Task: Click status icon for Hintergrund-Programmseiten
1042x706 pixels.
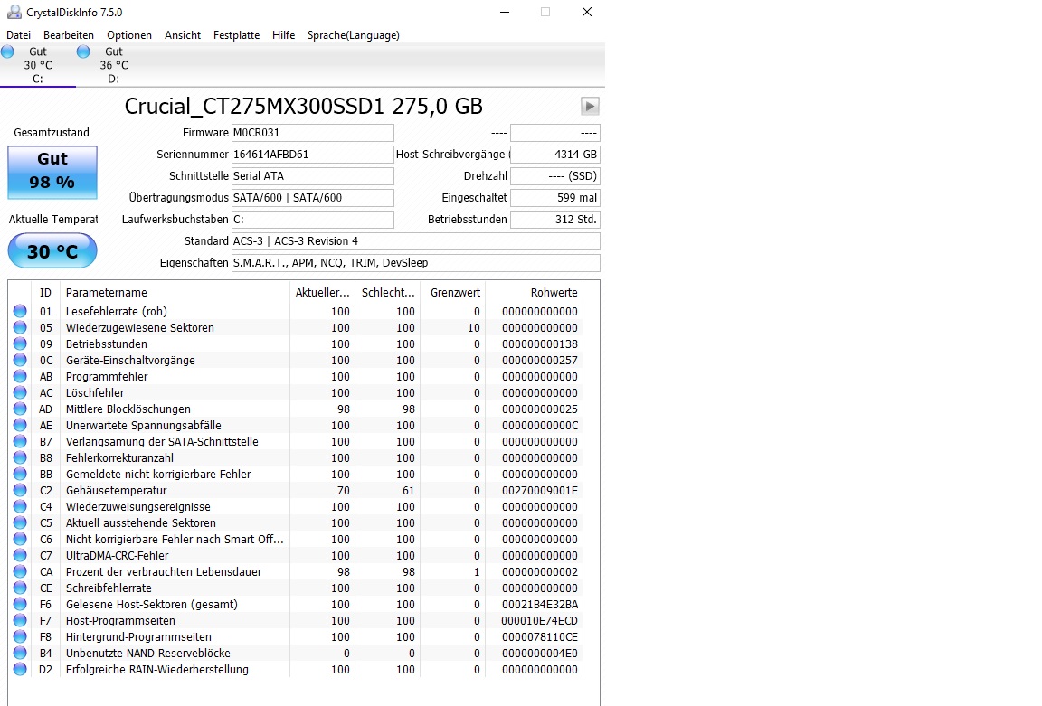Action: 20,636
